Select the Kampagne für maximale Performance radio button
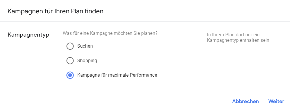 pyautogui.click(x=70, y=75)
